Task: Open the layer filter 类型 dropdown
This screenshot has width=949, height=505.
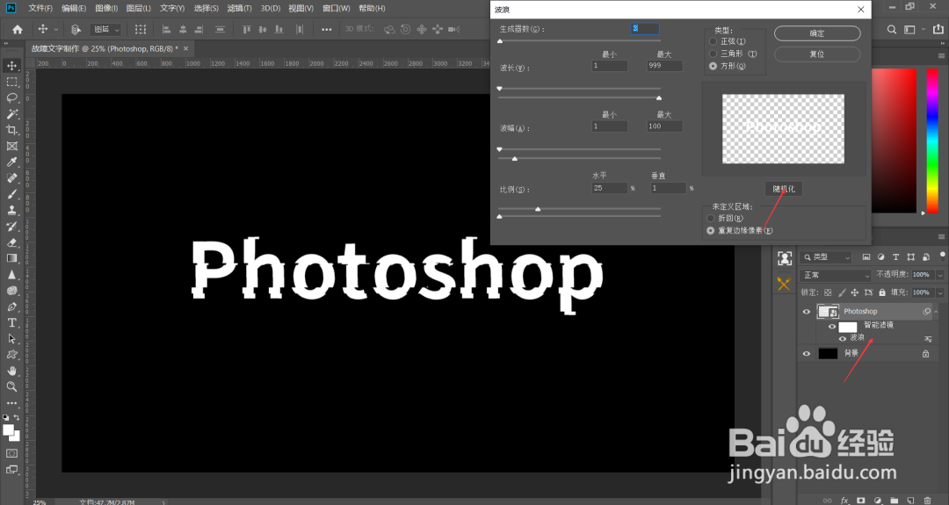Action: click(x=827, y=257)
